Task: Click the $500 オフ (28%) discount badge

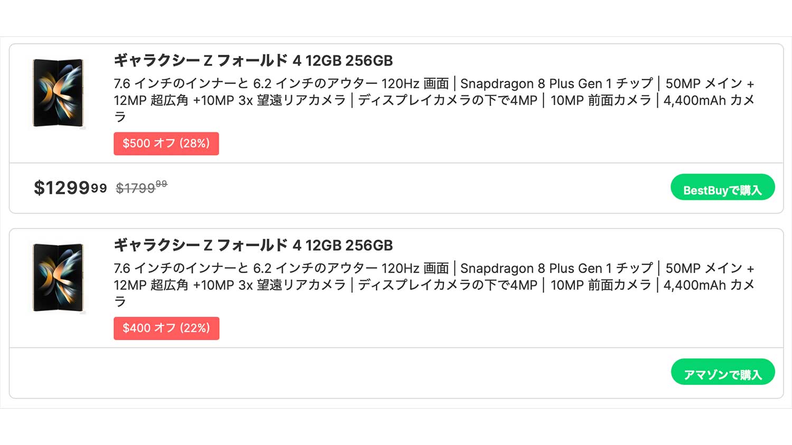Action: pos(166,143)
